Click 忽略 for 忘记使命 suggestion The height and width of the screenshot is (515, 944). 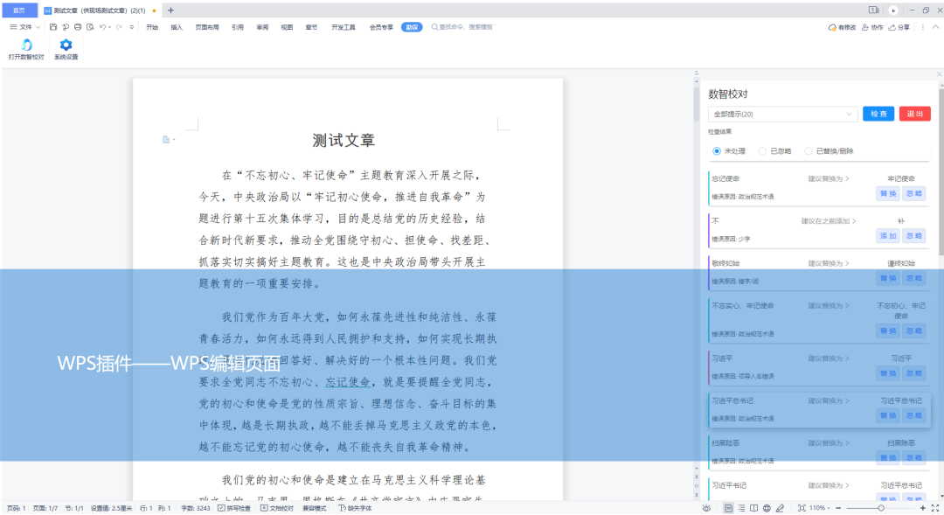914,194
